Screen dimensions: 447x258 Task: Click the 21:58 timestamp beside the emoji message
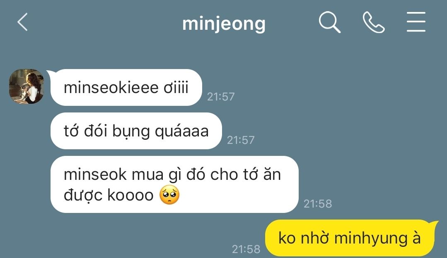coord(318,204)
